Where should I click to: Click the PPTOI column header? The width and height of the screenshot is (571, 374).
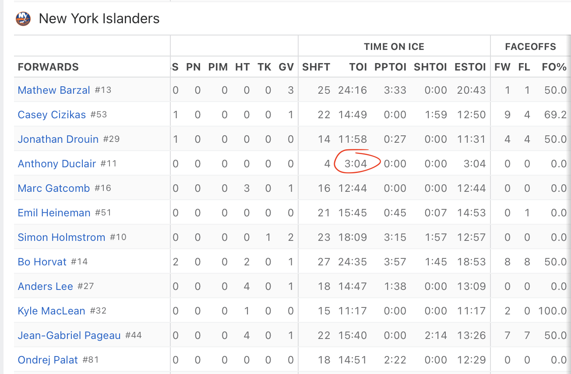coord(391,67)
